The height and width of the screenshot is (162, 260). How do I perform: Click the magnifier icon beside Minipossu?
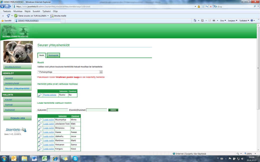coord(40,128)
